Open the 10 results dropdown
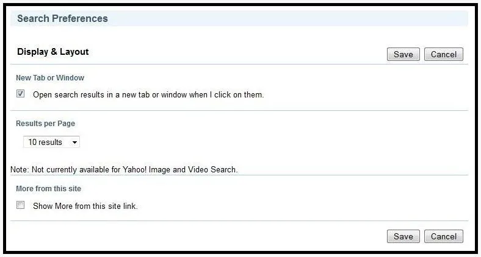The height and width of the screenshot is (257, 481). [x=51, y=142]
